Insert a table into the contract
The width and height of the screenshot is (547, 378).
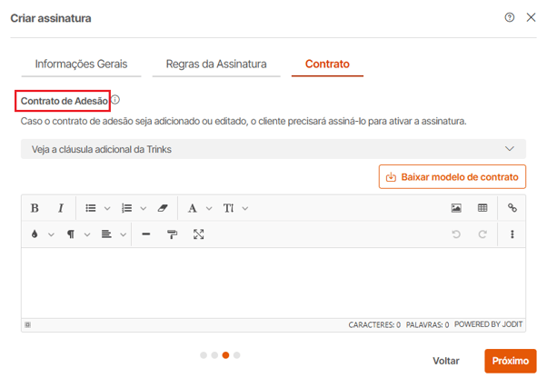point(482,208)
